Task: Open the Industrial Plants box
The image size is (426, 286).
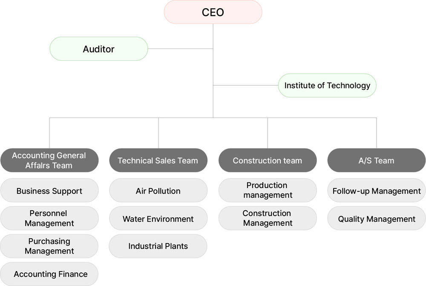Action: (158, 246)
